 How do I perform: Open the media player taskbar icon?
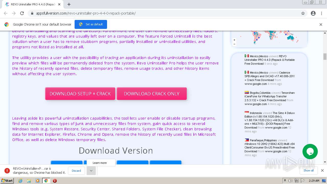[x=38, y=181]
